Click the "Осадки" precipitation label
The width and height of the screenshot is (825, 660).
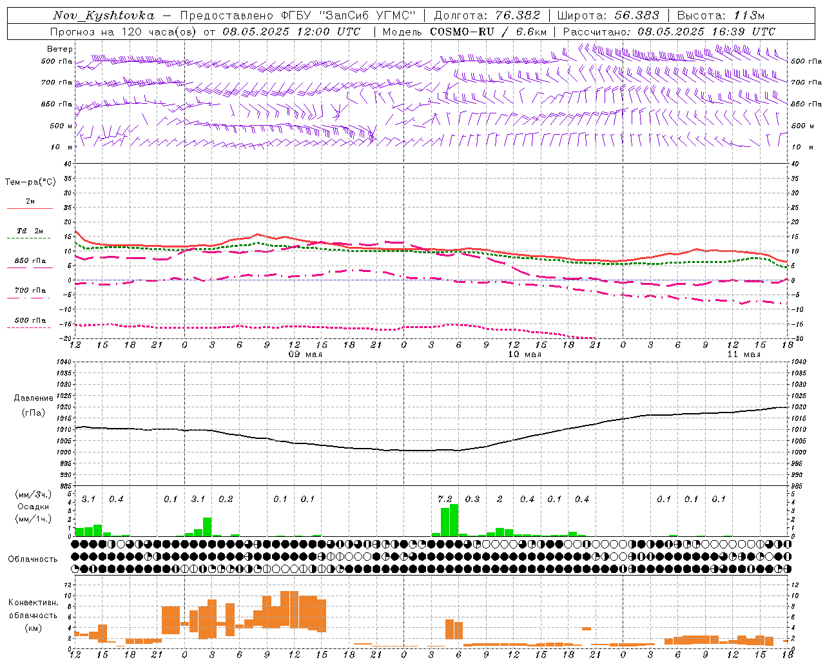click(33, 507)
